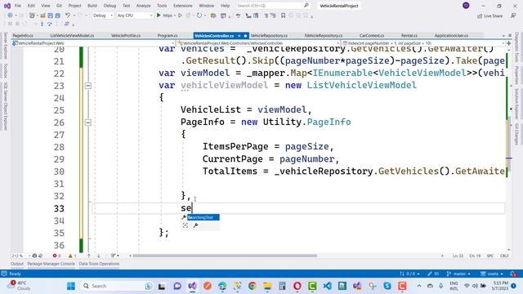The image size is (523, 294).
Task: Click the user account avatar icon
Action: 466,6
